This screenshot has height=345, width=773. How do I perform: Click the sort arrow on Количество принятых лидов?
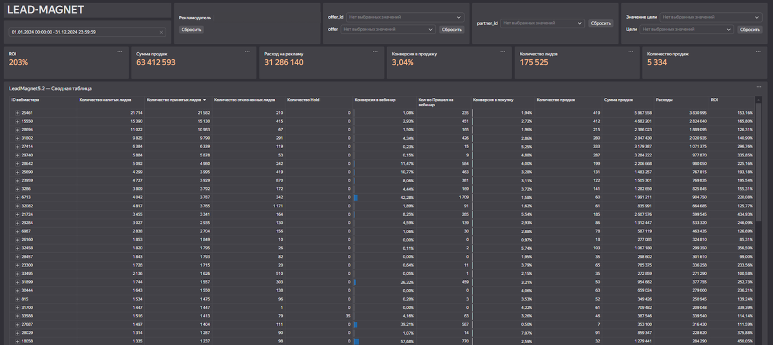tap(204, 100)
